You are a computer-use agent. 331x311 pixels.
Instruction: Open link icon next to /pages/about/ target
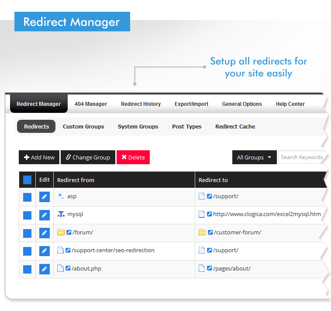pos(209,269)
